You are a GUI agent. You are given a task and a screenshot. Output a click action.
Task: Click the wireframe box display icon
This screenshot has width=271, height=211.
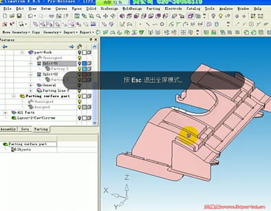click(190, 16)
